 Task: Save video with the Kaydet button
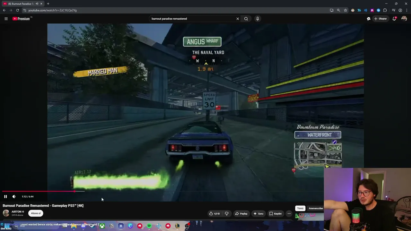coord(275,213)
